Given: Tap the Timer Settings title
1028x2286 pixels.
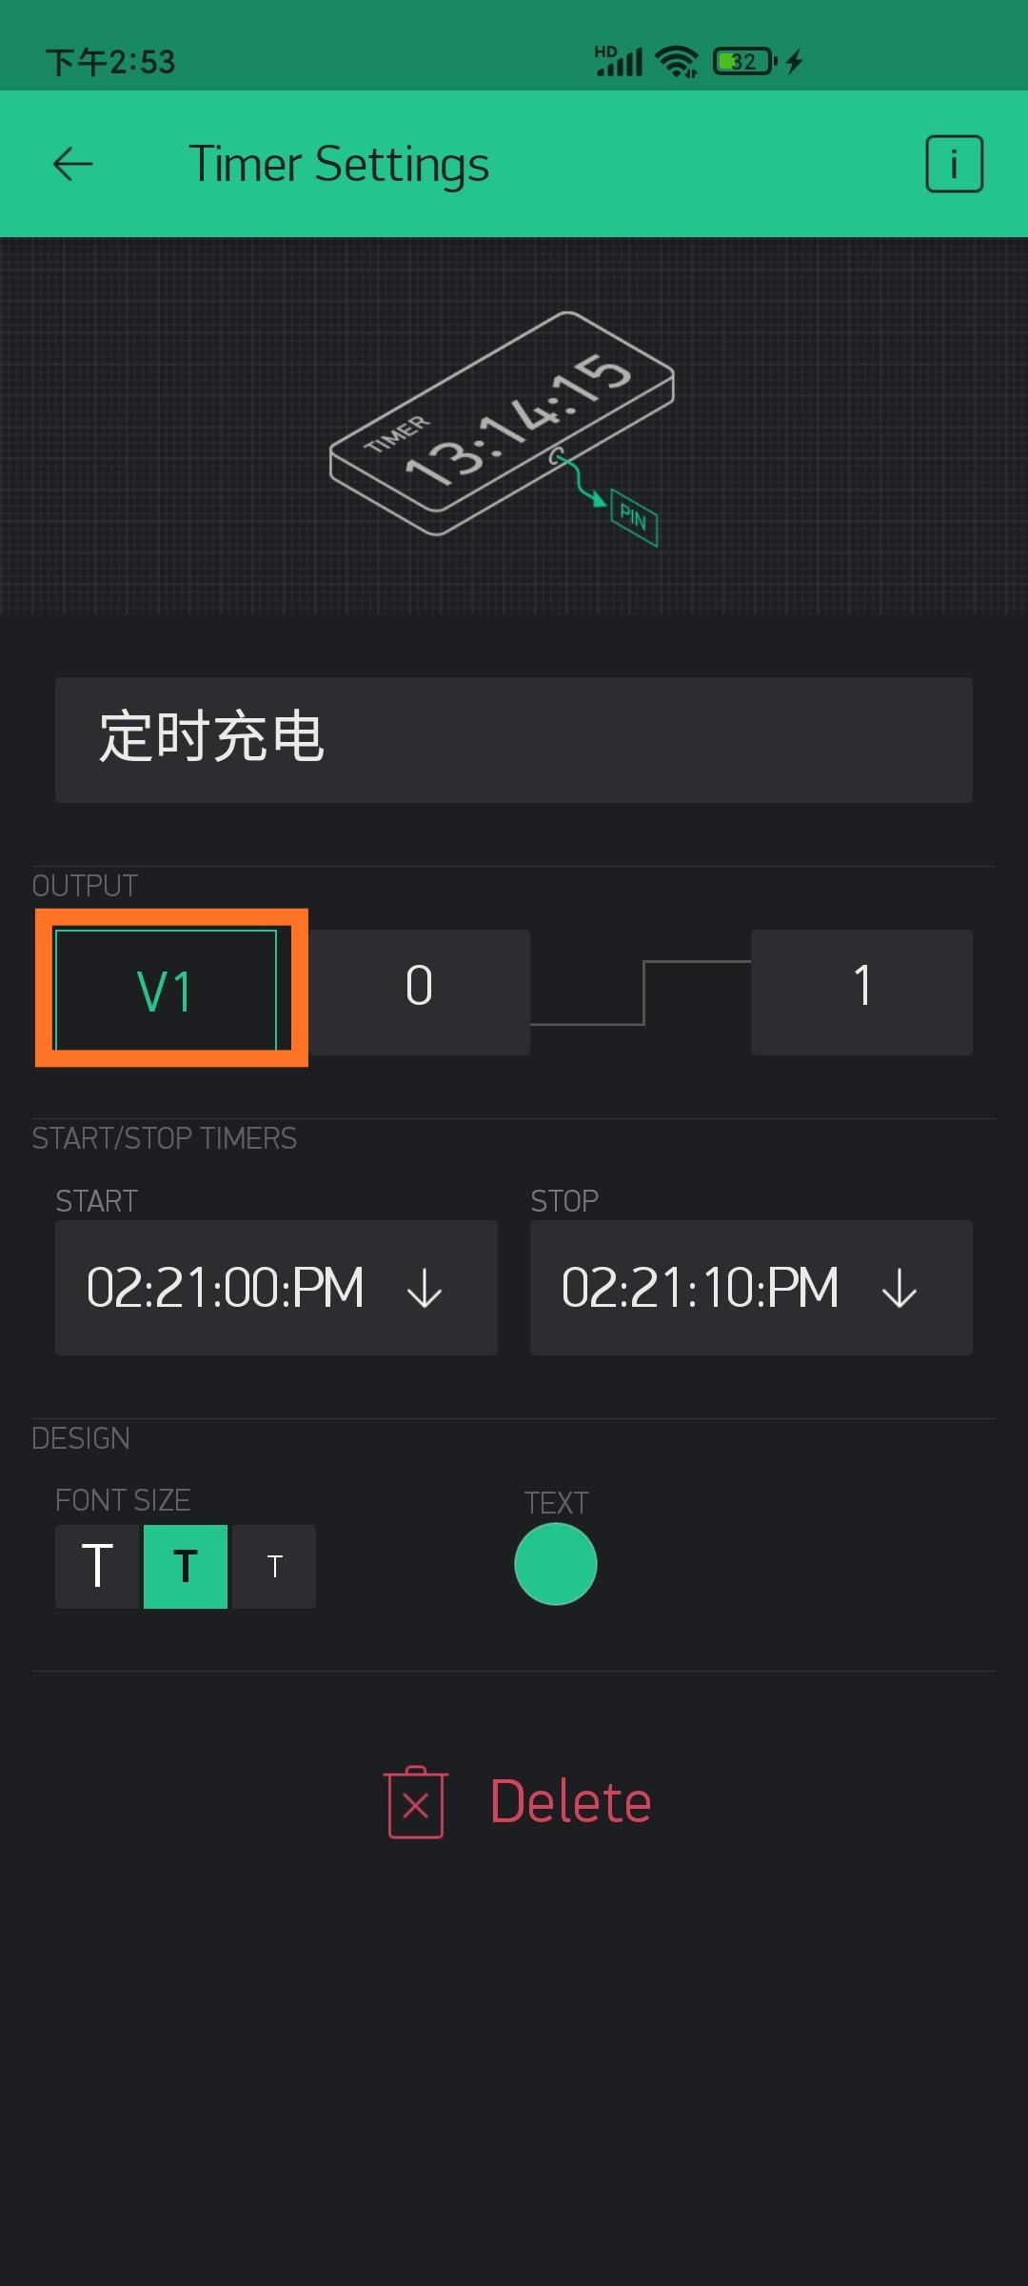Looking at the screenshot, I should coord(339,164).
